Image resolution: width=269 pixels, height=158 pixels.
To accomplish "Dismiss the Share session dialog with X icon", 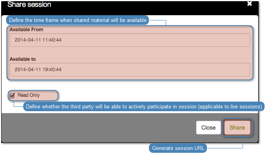I will 249,4.
